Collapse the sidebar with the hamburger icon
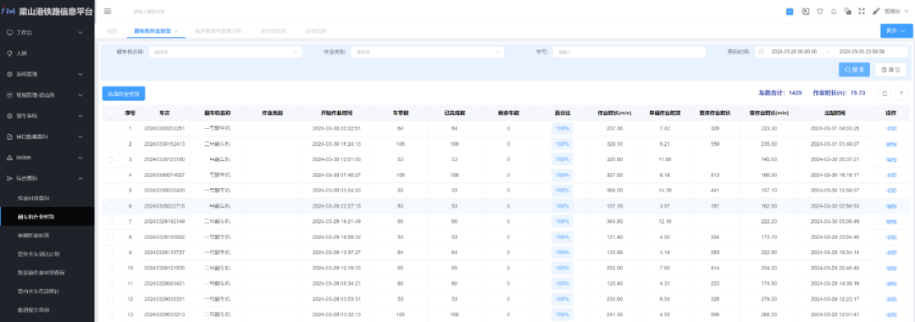 (108, 11)
